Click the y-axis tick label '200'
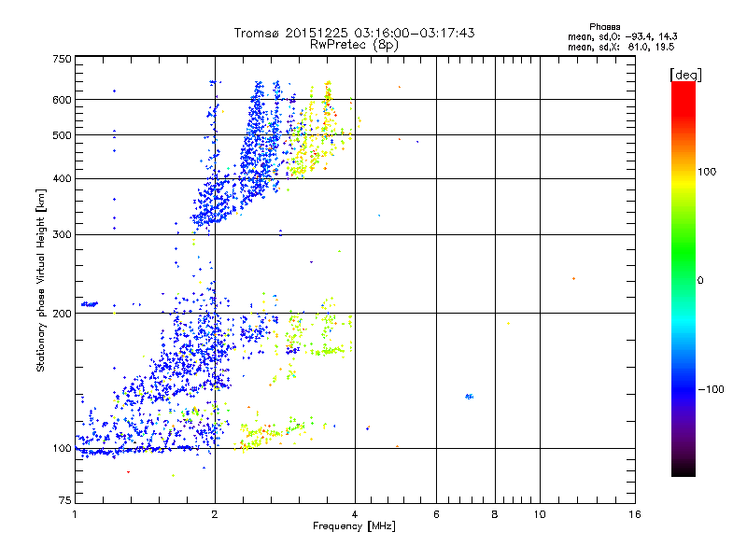747x560 pixels. [x=62, y=314]
